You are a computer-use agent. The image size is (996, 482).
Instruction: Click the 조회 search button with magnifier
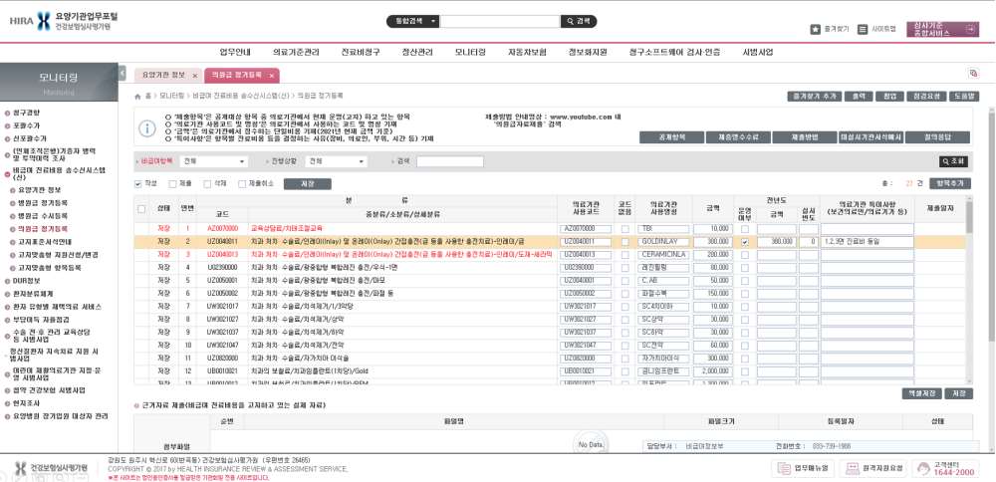954,161
